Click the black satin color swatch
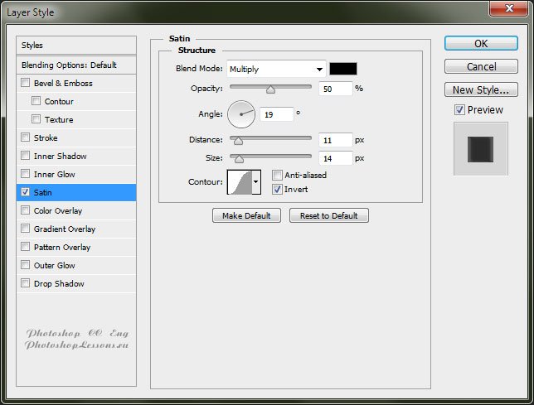The height and width of the screenshot is (405, 534). (x=343, y=70)
